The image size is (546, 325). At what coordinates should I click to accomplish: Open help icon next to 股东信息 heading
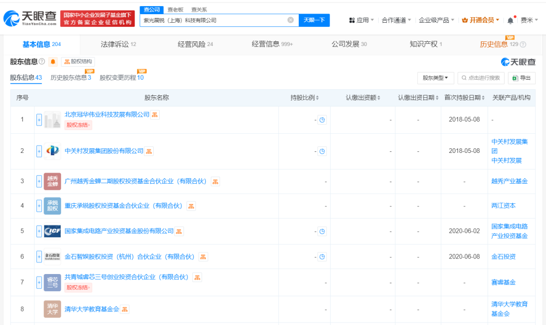pyautogui.click(x=42, y=62)
